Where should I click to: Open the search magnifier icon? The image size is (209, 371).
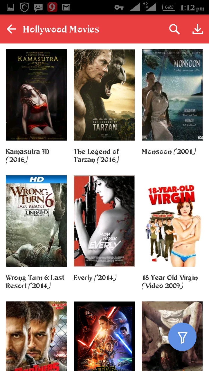(174, 29)
